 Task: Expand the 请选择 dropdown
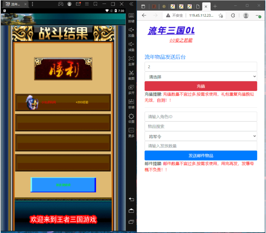(200, 77)
